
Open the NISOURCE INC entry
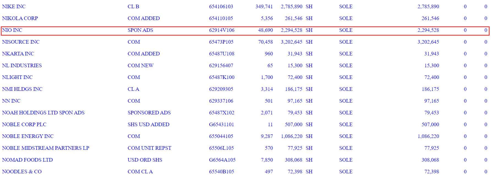21,42
